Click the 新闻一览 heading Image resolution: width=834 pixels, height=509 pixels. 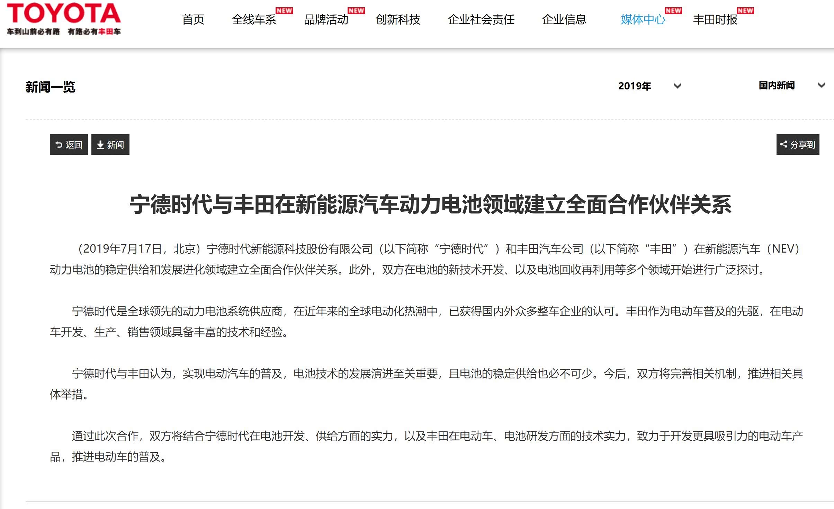click(x=51, y=87)
